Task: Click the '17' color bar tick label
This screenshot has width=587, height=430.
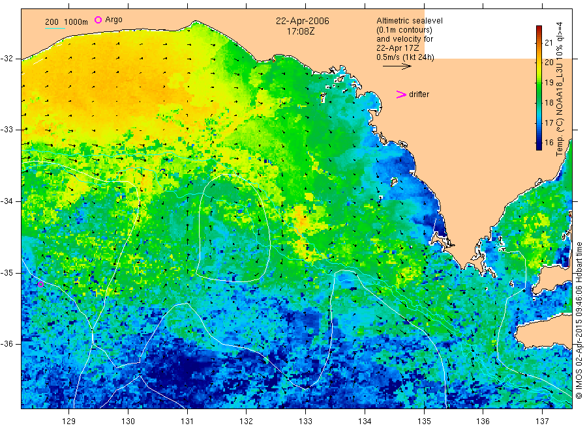Action: [x=549, y=122]
